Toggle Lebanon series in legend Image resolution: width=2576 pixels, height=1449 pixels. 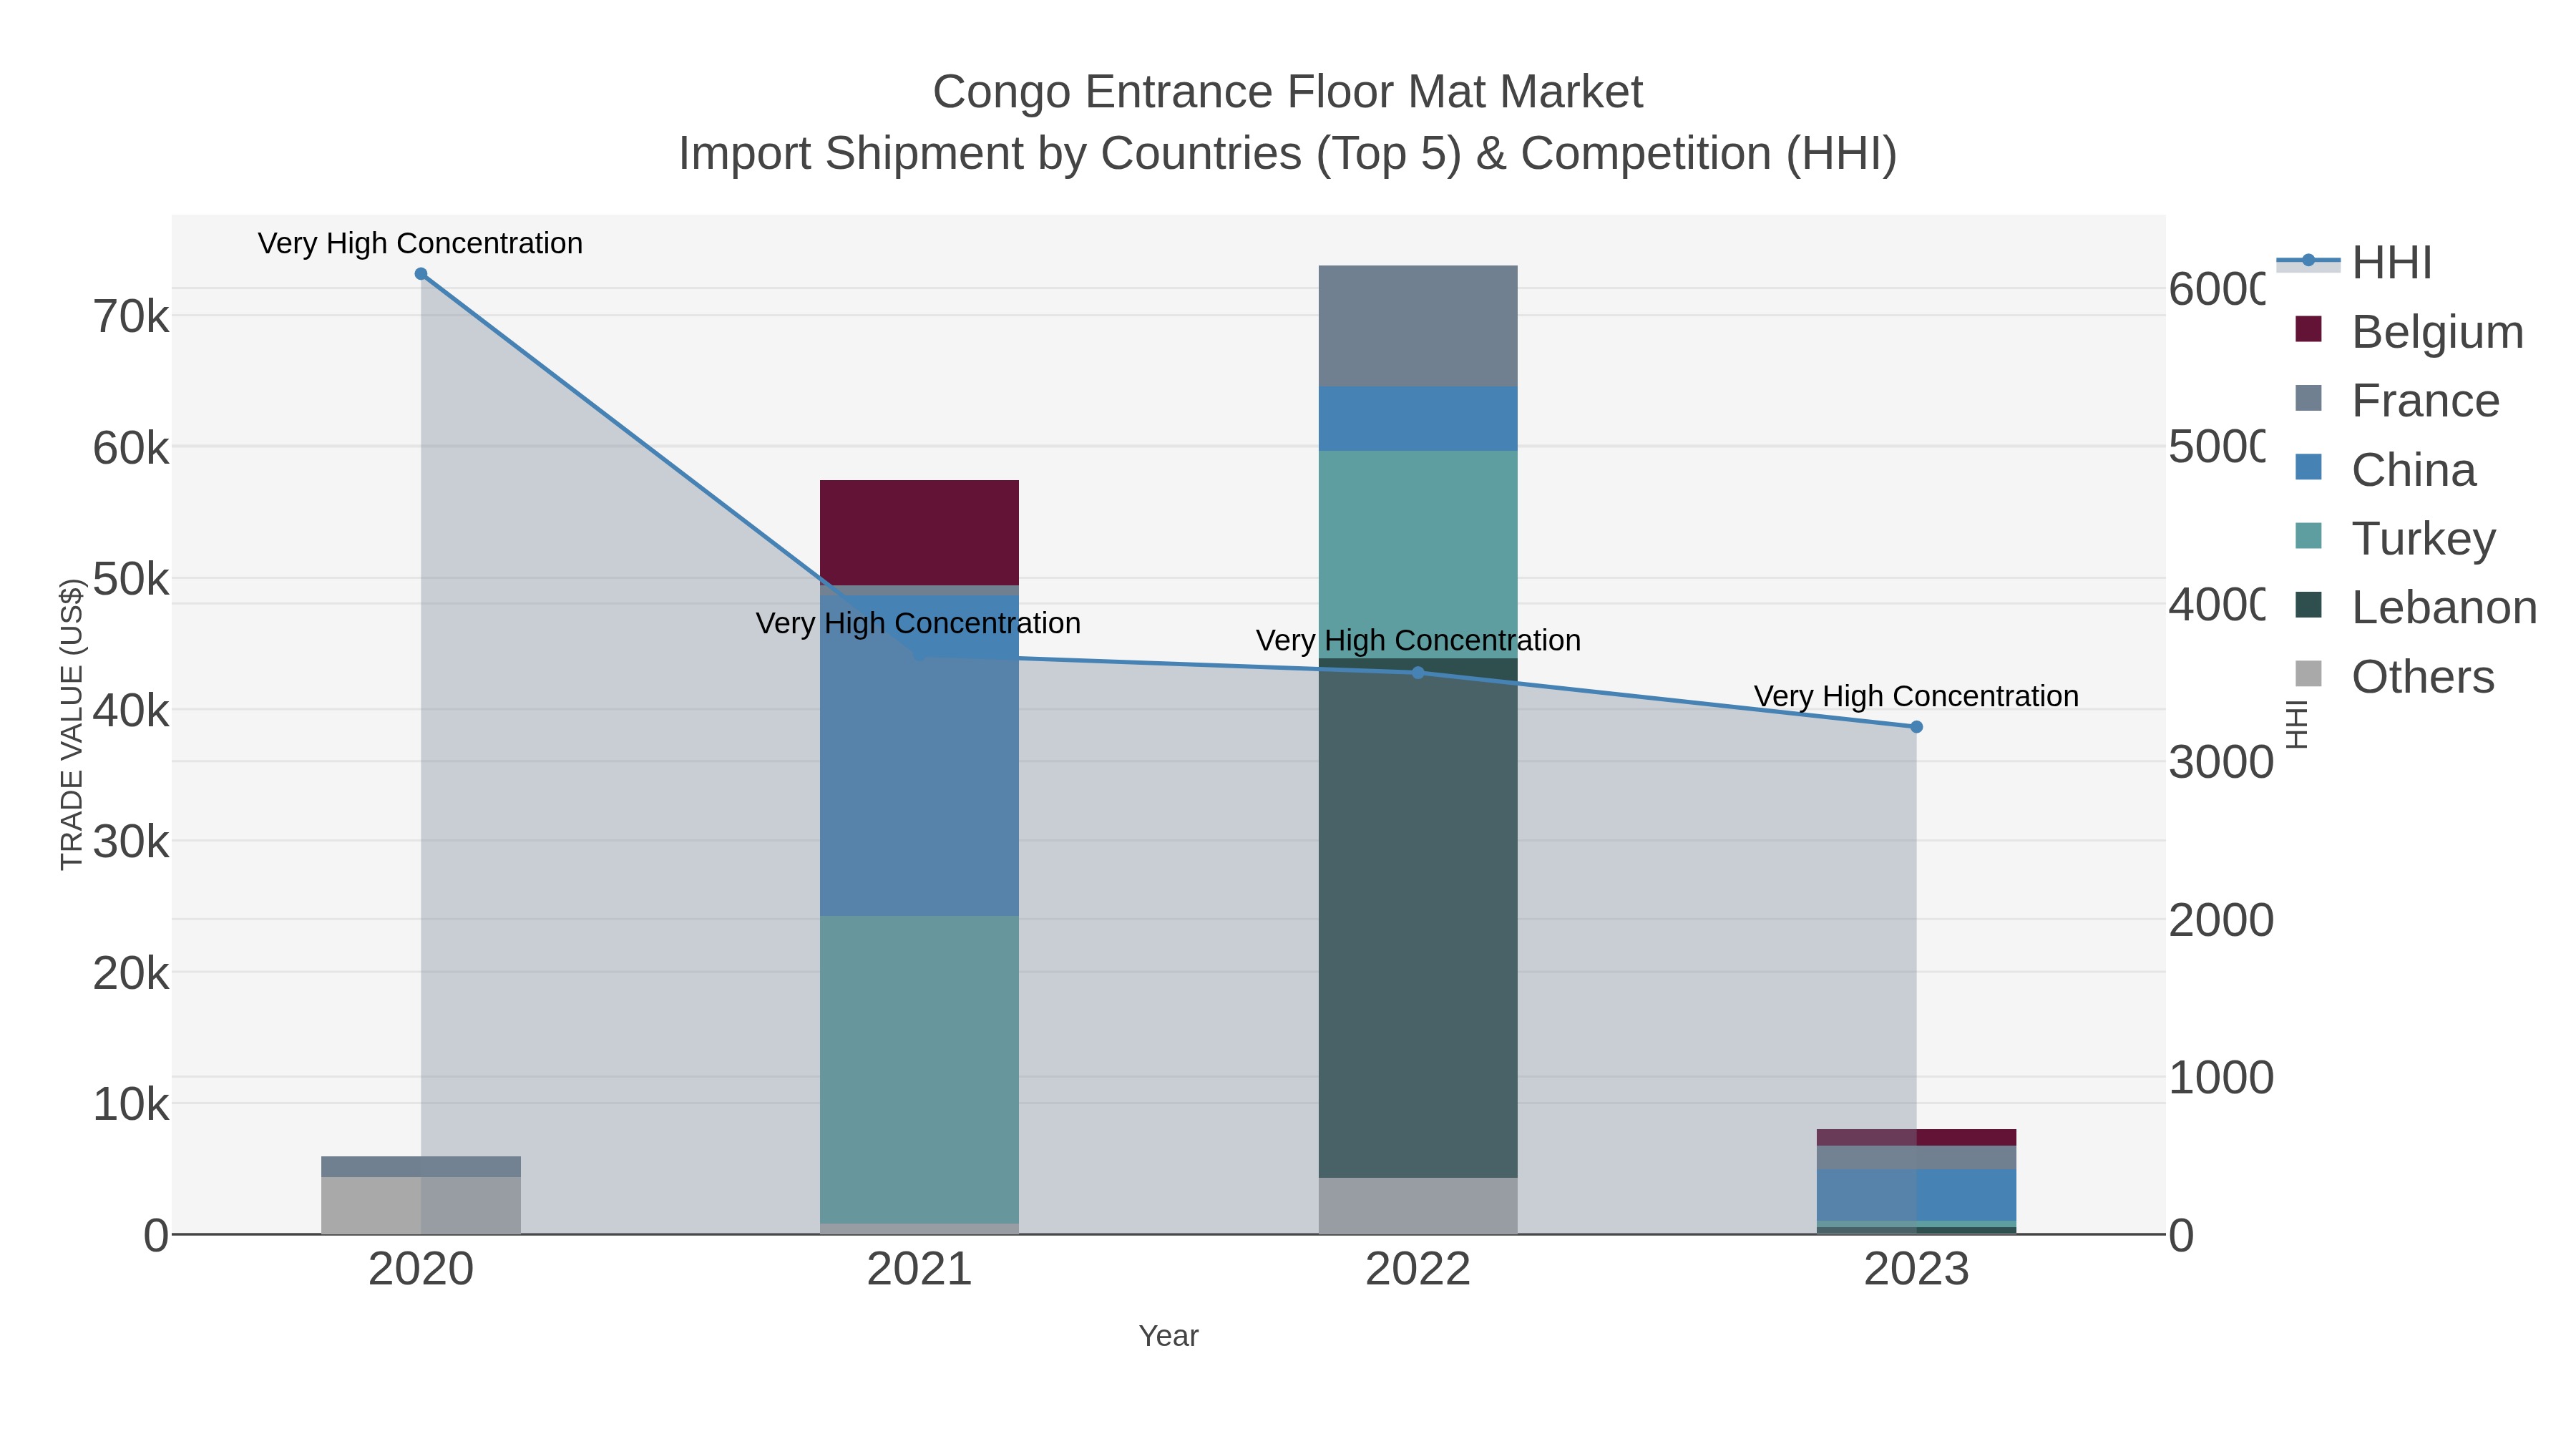pyautogui.click(x=2416, y=607)
